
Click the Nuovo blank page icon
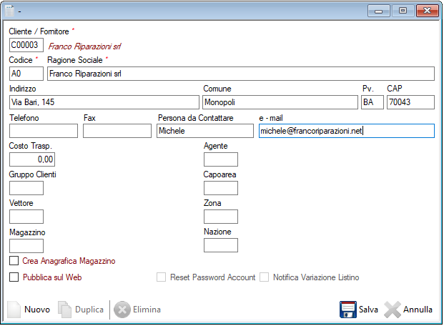pyautogui.click(x=14, y=310)
